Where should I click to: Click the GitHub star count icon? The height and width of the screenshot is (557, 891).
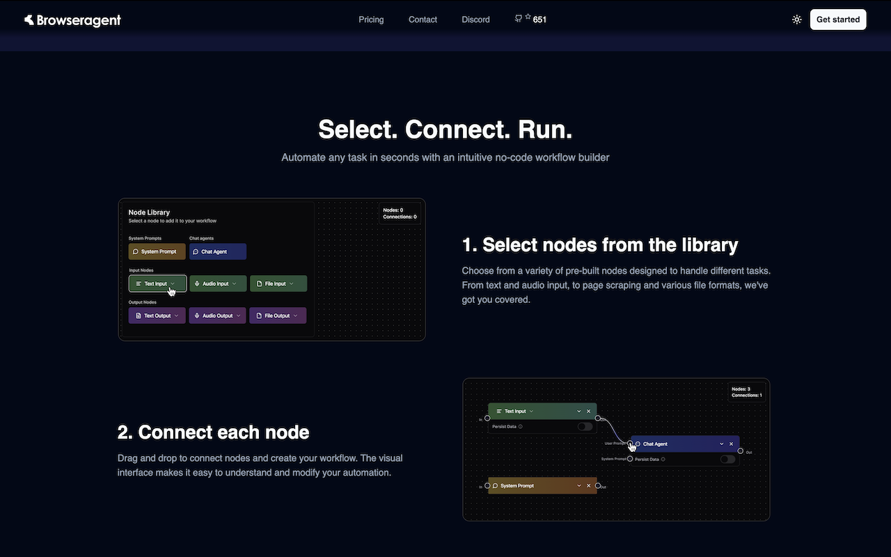[528, 18]
